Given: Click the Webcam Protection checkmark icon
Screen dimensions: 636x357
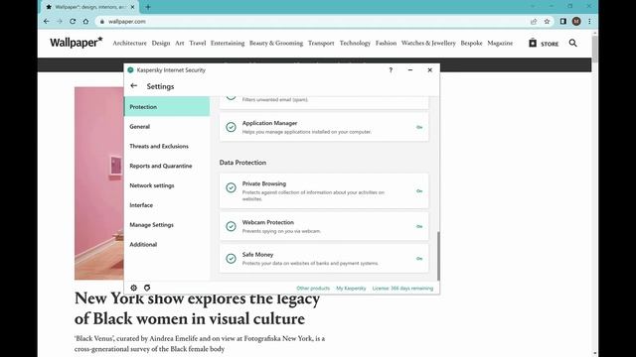Looking at the screenshot, I should (x=231, y=226).
